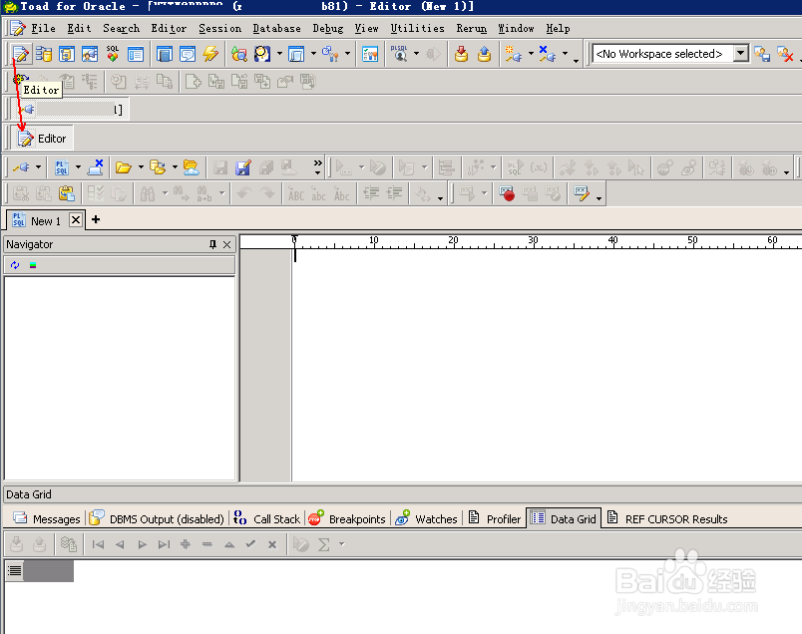Open the No Workspace selected combo box
Screen dimensions: 802x634
tap(670, 54)
